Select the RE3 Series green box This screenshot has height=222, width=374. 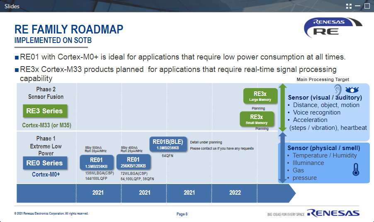(x=45, y=111)
